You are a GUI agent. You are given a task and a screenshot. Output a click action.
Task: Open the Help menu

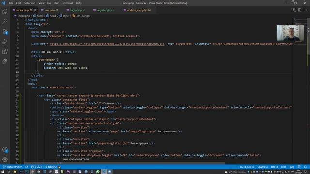[78, 3]
